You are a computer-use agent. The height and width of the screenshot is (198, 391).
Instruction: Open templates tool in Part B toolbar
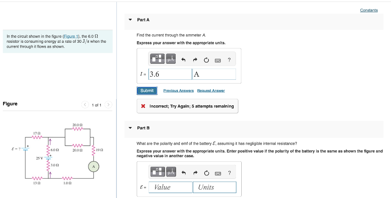[x=157, y=173]
